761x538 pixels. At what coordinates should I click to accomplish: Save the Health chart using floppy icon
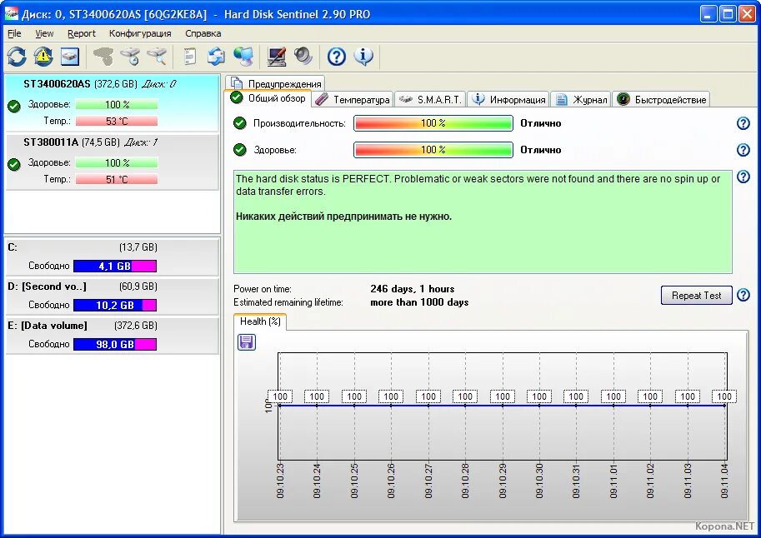pyautogui.click(x=245, y=341)
